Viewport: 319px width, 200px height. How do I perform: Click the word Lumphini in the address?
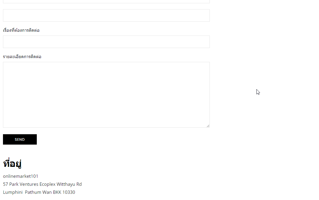tap(13, 192)
